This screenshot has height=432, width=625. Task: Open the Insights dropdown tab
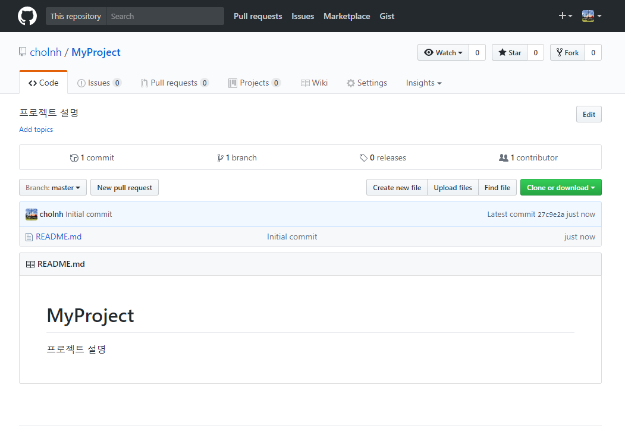click(x=424, y=83)
